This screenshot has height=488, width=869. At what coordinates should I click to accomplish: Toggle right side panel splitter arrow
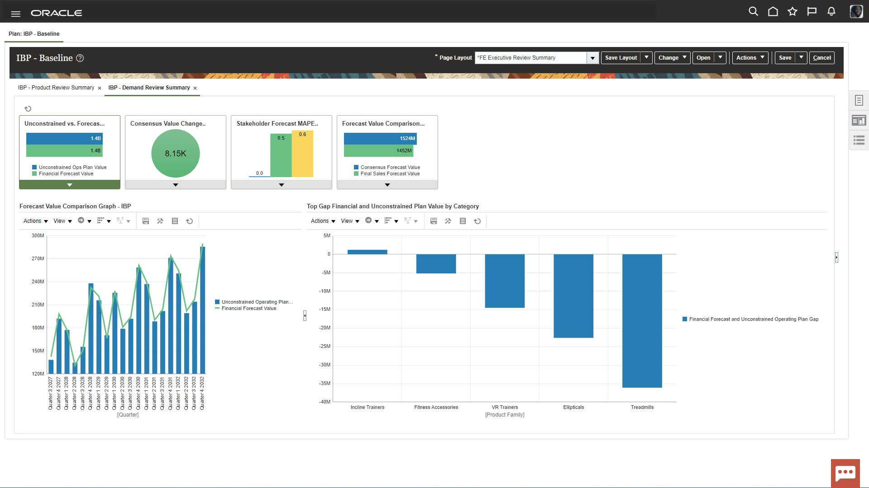pos(836,257)
